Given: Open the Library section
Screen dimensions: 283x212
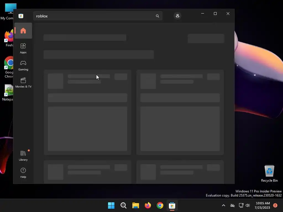Looking at the screenshot, I should pyautogui.click(x=23, y=156).
